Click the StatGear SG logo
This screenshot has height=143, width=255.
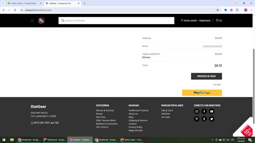click(41, 21)
